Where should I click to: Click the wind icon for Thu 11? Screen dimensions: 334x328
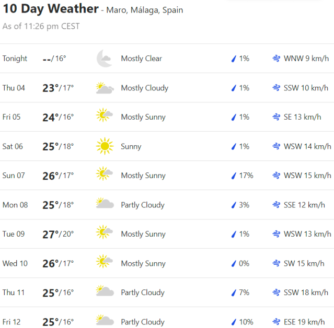coord(277,293)
